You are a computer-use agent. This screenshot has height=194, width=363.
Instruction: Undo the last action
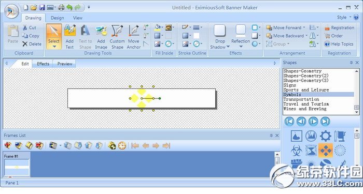click(69, 8)
